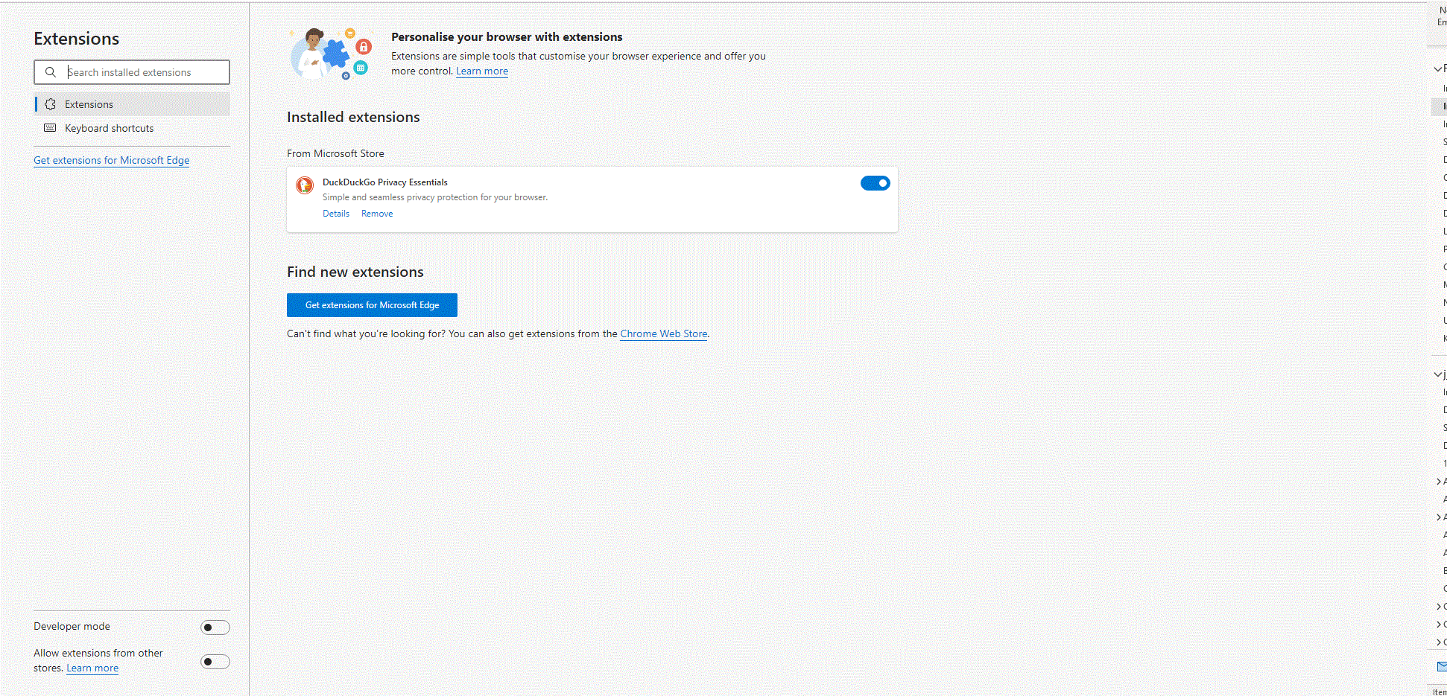Open Learn more about personalising with extensions

pos(482,71)
